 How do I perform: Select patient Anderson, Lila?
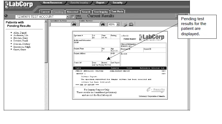click(x=21, y=35)
